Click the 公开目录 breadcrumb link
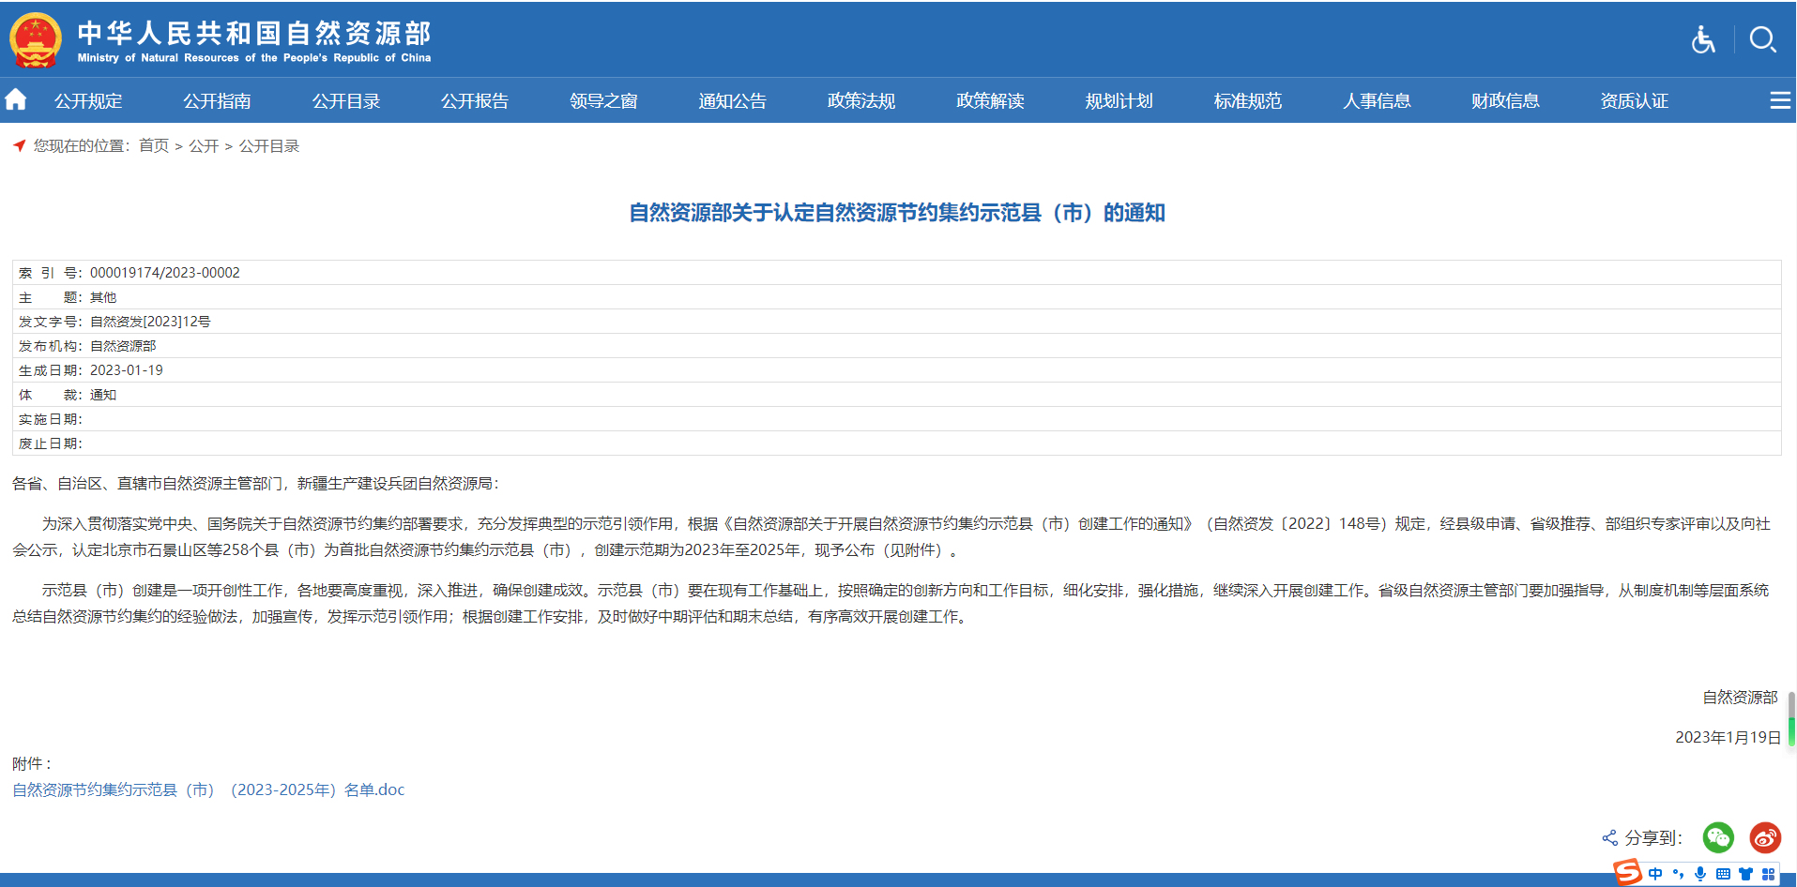Screen dimensions: 1797x887 [269, 146]
